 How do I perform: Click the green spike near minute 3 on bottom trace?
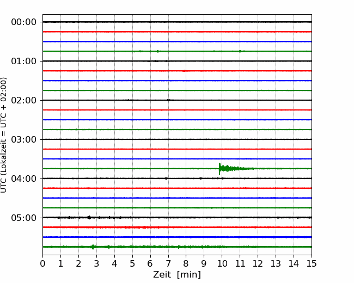pos(93,247)
